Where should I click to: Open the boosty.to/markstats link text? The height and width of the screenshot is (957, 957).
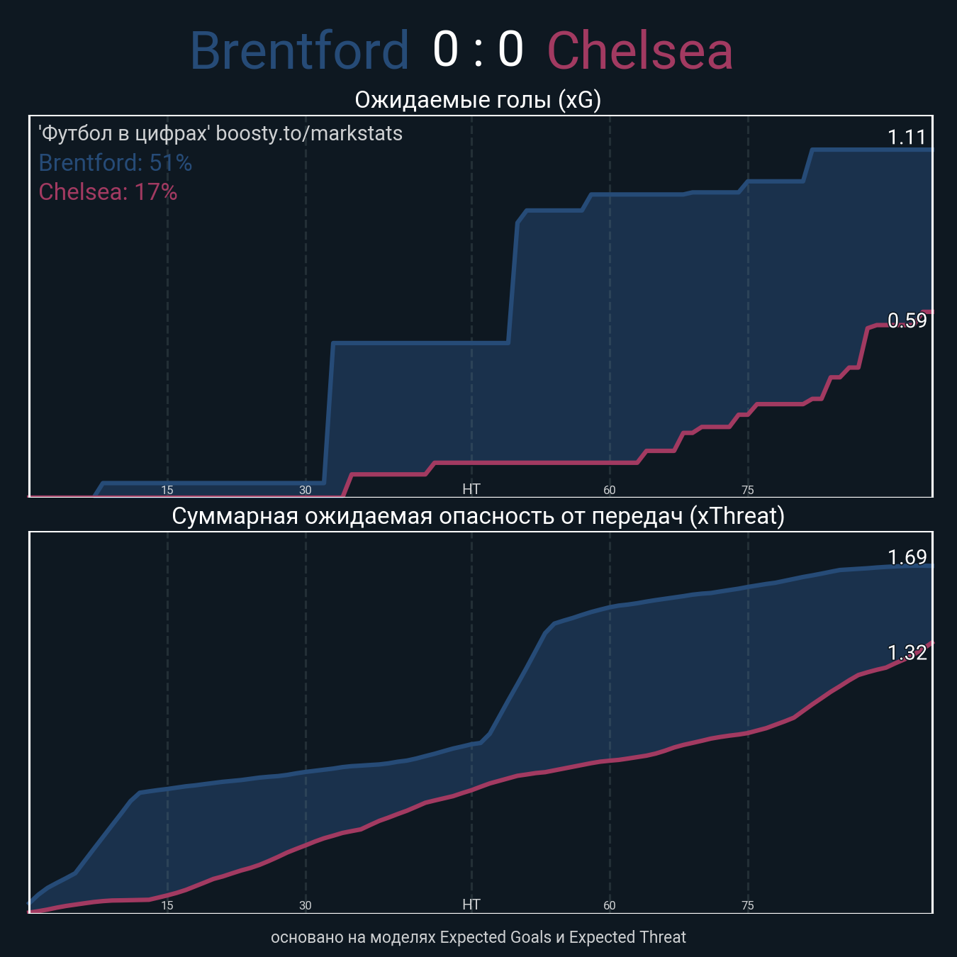pyautogui.click(x=309, y=133)
